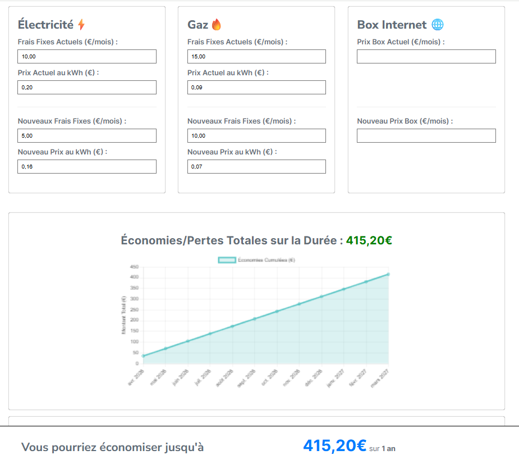This screenshot has width=519, height=464.
Task: Edit gas Nouveaux Frais Fixes field
Action: (x=256, y=136)
